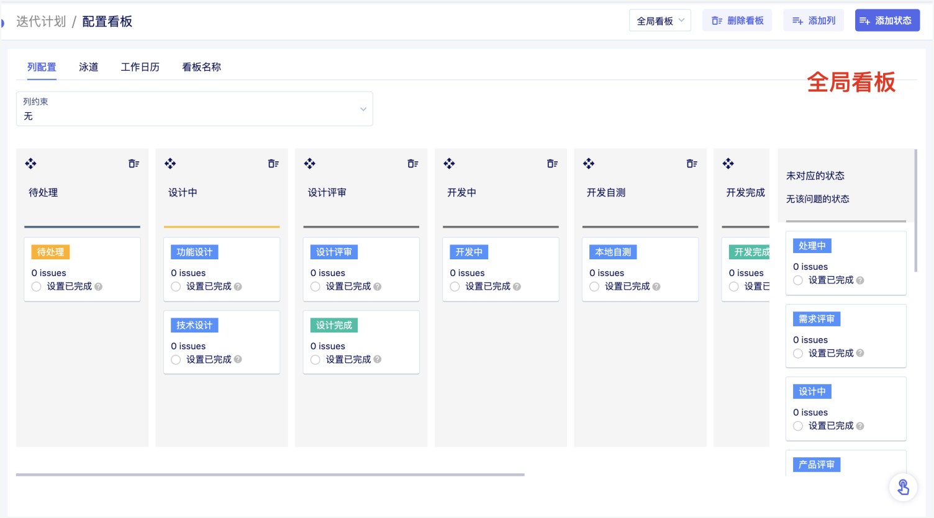
Task: Select the blue 产品评审 status tag
Action: tap(817, 465)
